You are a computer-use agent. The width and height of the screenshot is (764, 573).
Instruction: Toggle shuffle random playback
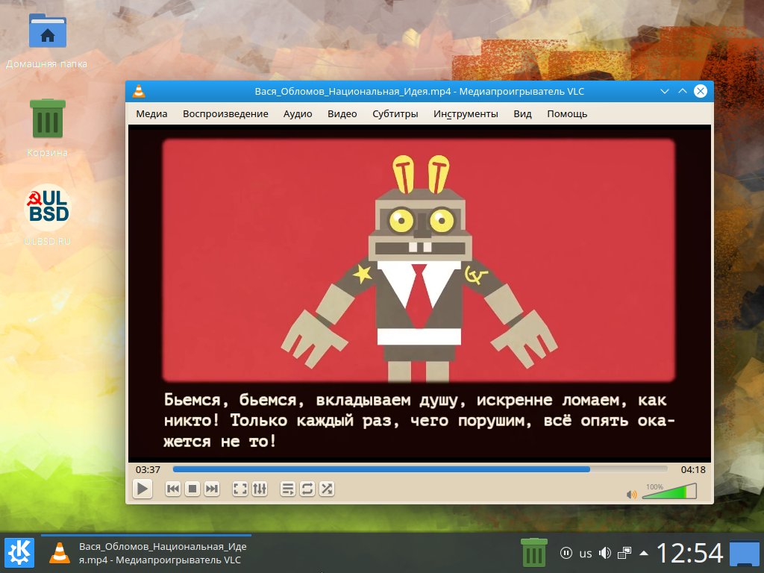point(326,489)
